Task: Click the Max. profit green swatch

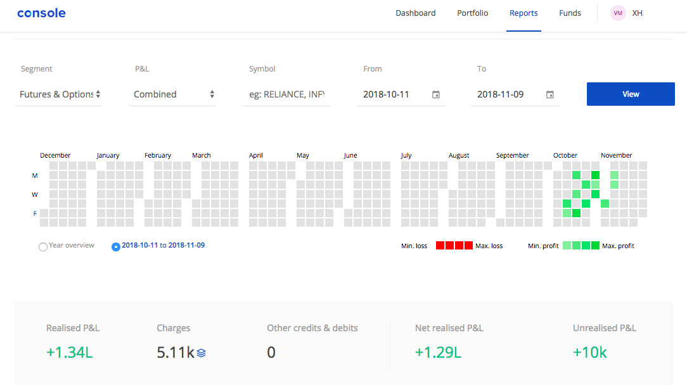Action: 595,245
